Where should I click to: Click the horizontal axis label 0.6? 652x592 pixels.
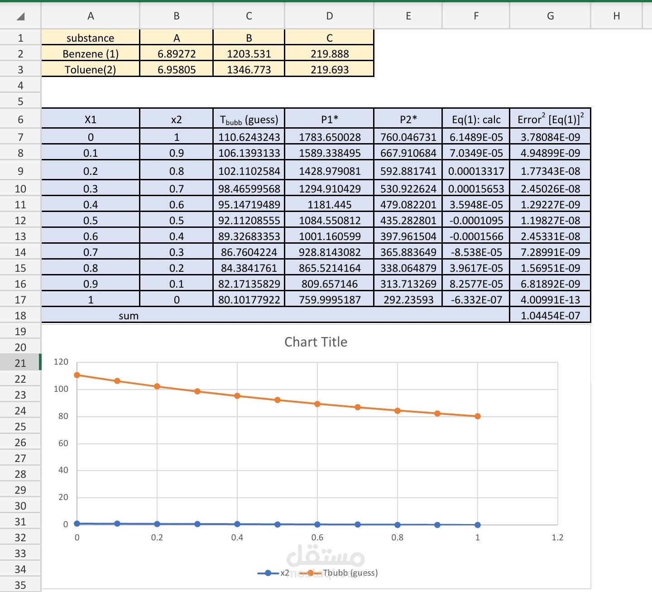317,538
